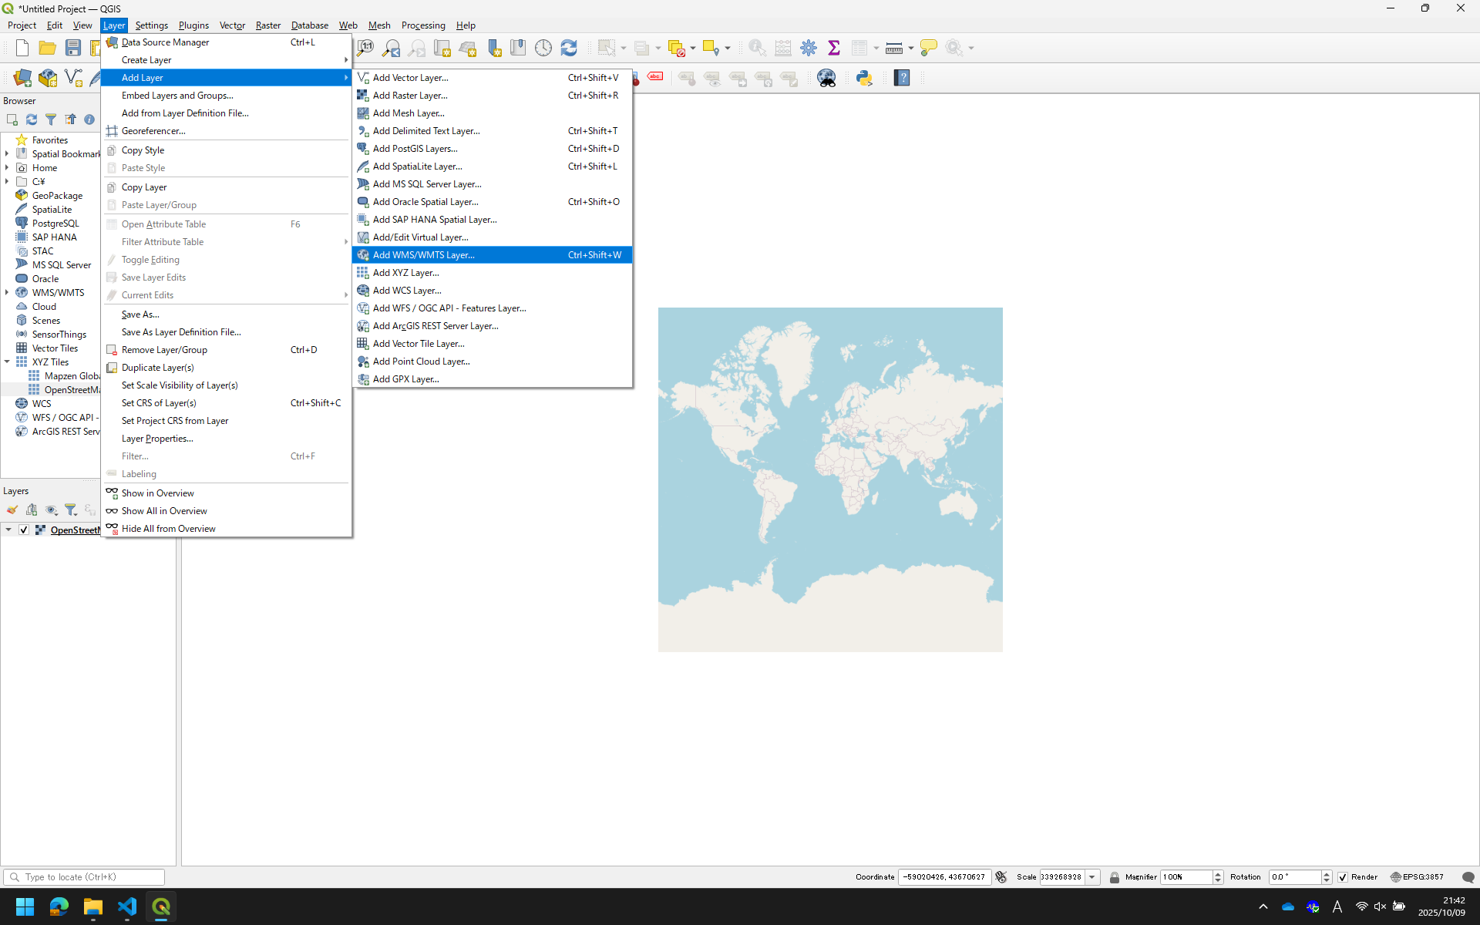Toggle the scale lock icon
The height and width of the screenshot is (925, 1480).
click(1114, 877)
